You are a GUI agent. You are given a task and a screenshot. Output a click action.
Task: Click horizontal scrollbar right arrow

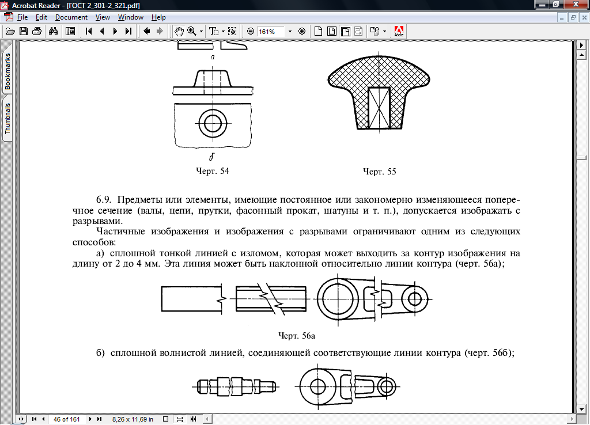(x=572, y=419)
